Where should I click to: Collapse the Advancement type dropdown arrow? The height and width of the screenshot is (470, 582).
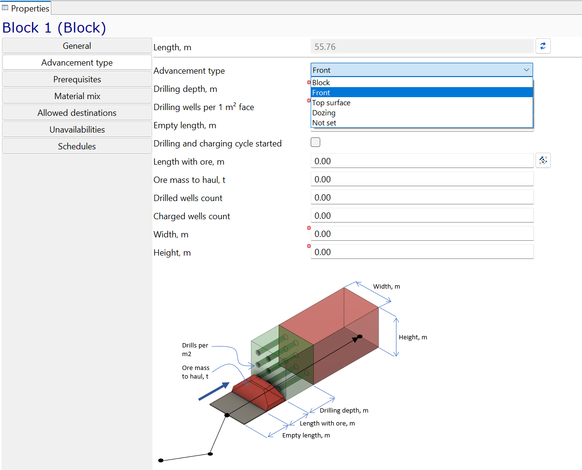coord(526,70)
